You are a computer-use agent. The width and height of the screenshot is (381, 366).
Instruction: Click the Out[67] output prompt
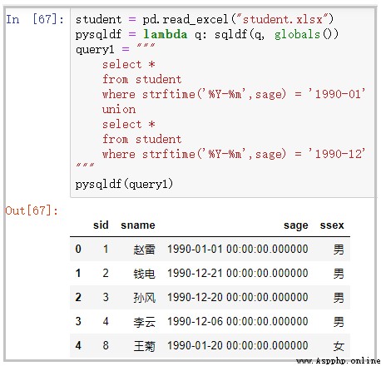[x=32, y=210]
